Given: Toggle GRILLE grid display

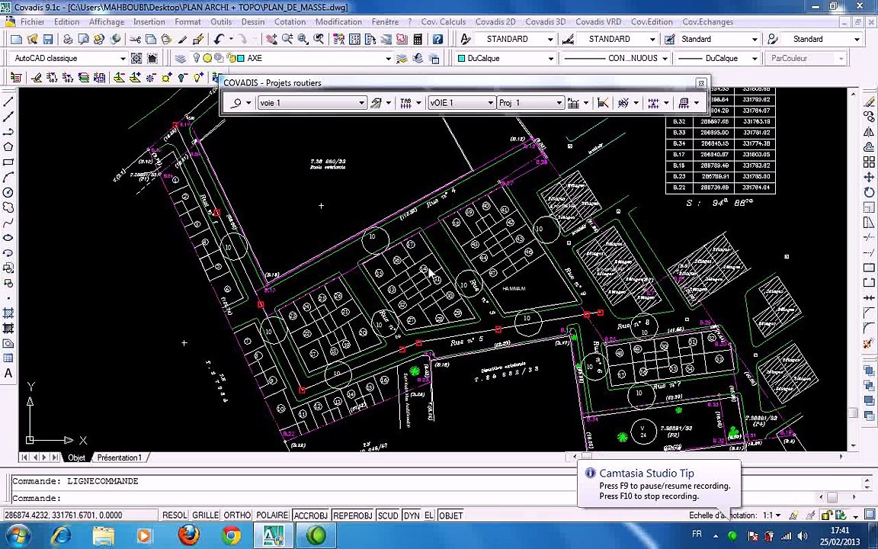Looking at the screenshot, I should pyautogui.click(x=206, y=515).
